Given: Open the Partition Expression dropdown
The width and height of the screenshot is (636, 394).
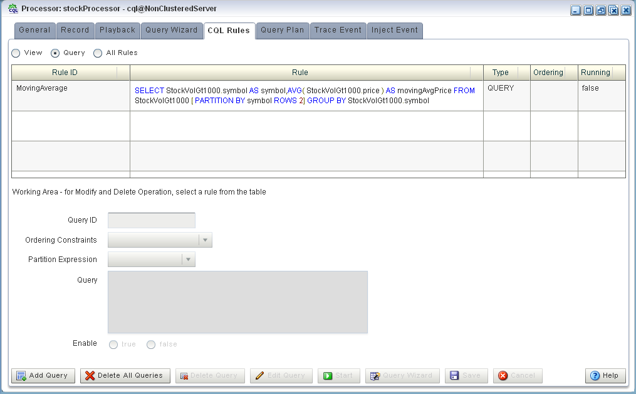Looking at the screenshot, I should (189, 259).
